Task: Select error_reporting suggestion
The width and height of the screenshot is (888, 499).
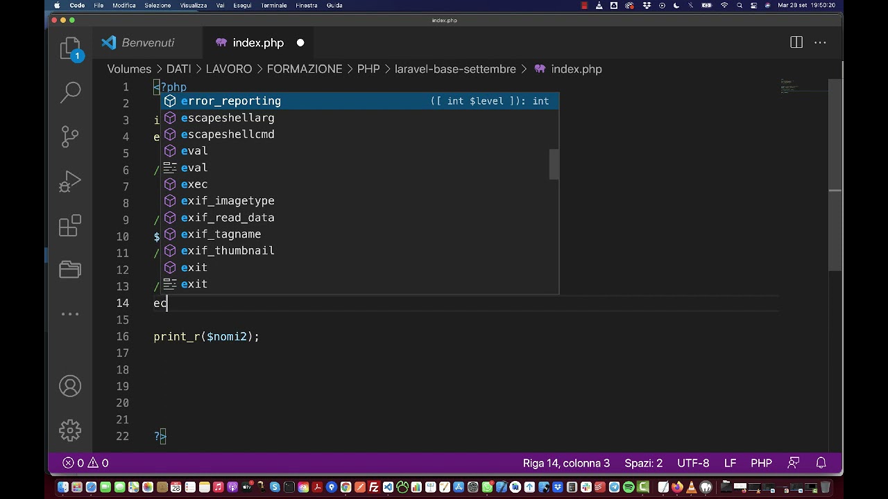Action: pyautogui.click(x=360, y=101)
